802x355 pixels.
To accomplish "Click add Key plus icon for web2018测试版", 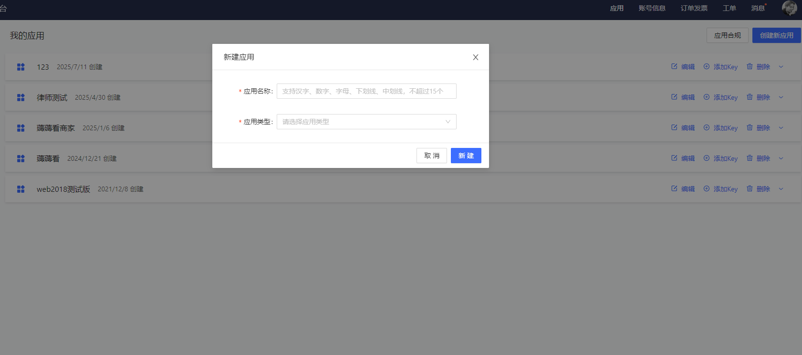I will point(707,188).
